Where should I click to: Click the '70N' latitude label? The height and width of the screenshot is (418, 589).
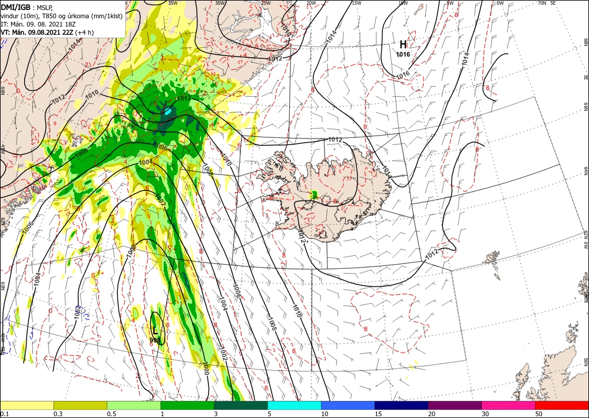pyautogui.click(x=542, y=3)
